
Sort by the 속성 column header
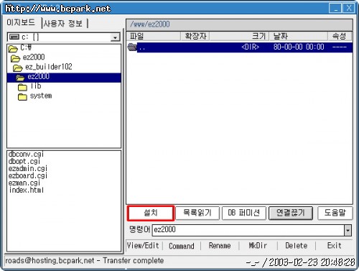point(340,36)
